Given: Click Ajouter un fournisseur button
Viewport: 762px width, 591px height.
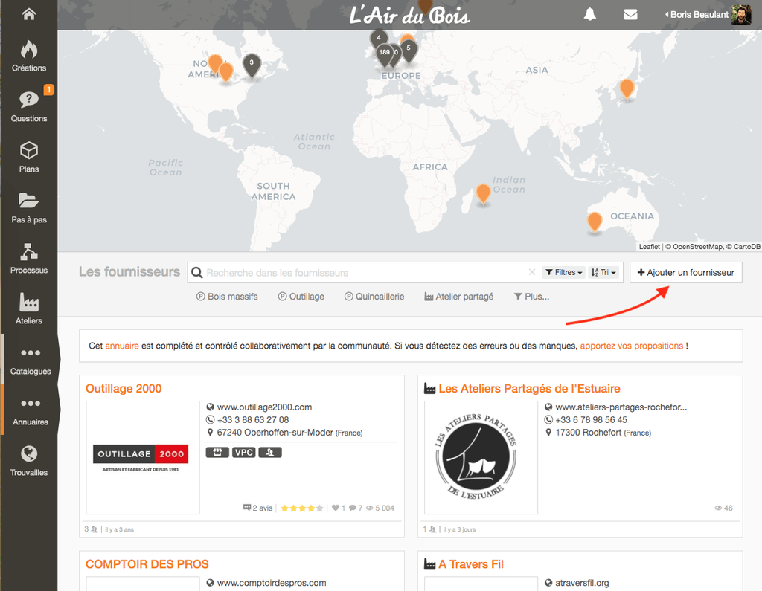Looking at the screenshot, I should click(x=685, y=272).
